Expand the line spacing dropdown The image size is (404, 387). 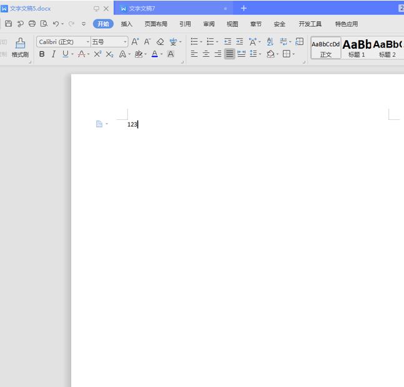pos(260,54)
